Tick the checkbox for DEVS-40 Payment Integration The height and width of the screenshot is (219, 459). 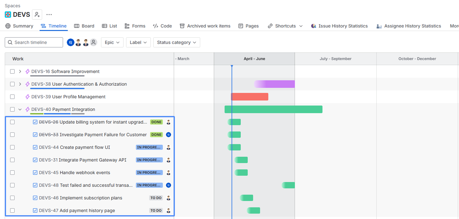(12, 109)
